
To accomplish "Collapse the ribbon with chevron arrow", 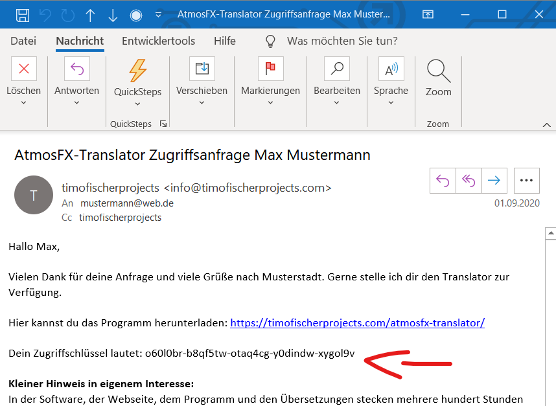I will [x=546, y=125].
